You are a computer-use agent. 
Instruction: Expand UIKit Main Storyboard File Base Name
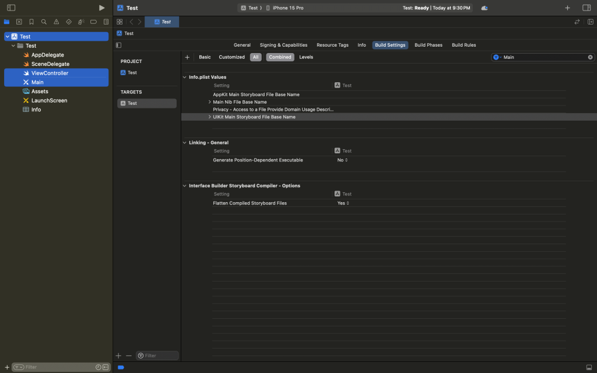click(x=209, y=117)
